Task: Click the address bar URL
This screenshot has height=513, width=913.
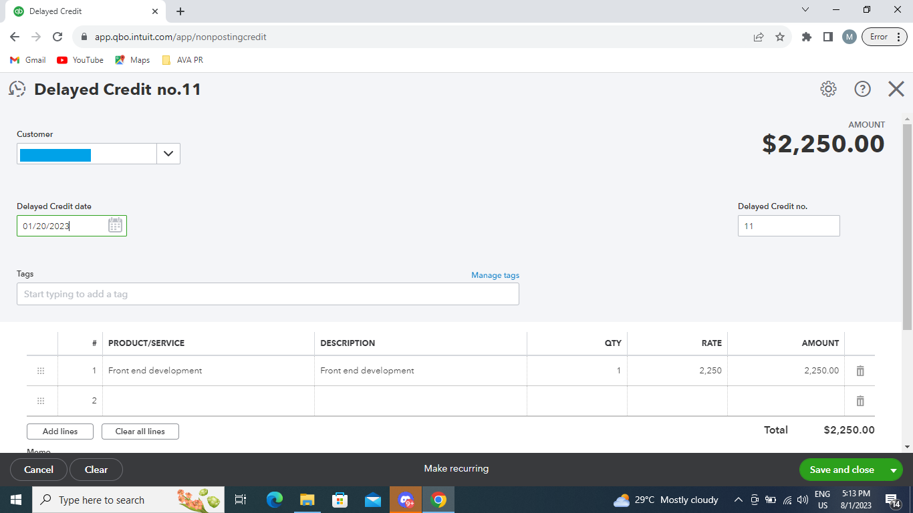Action: tap(180, 37)
